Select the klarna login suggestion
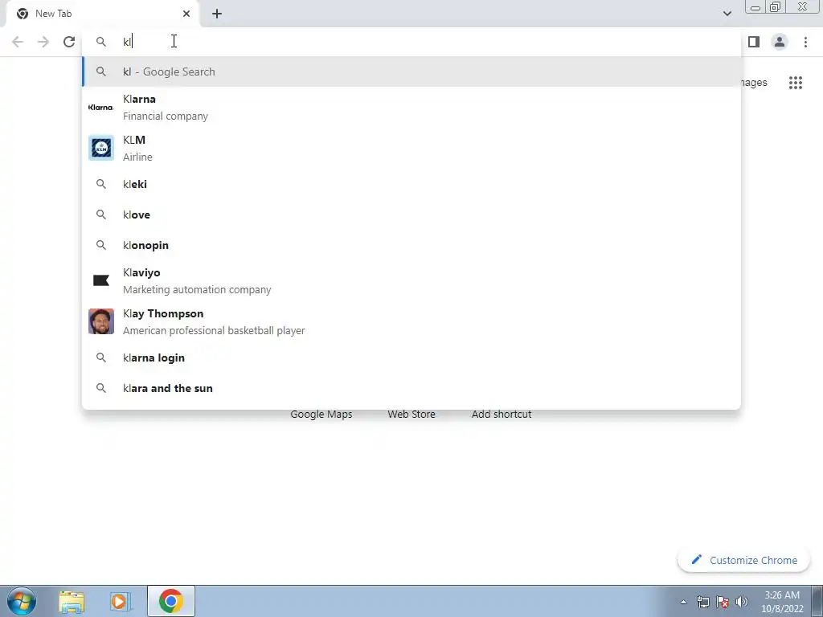823x617 pixels. coord(411,358)
